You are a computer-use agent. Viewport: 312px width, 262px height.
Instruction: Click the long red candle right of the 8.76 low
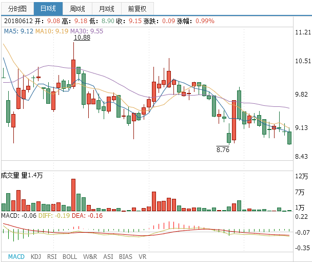(x=234, y=120)
